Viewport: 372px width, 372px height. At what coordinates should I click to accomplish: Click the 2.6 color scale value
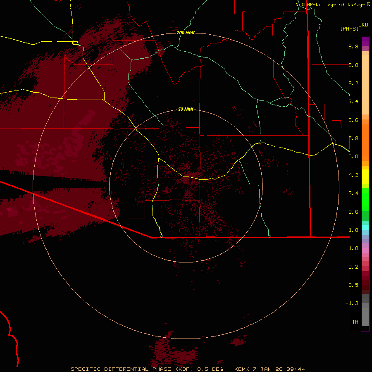coord(353,212)
